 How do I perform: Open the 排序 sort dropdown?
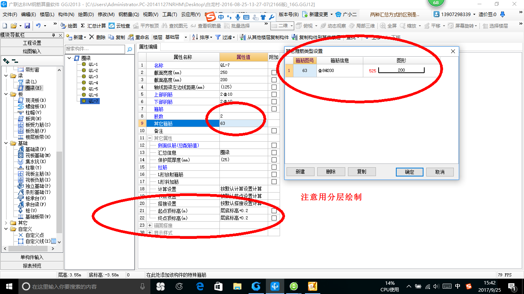click(211, 38)
